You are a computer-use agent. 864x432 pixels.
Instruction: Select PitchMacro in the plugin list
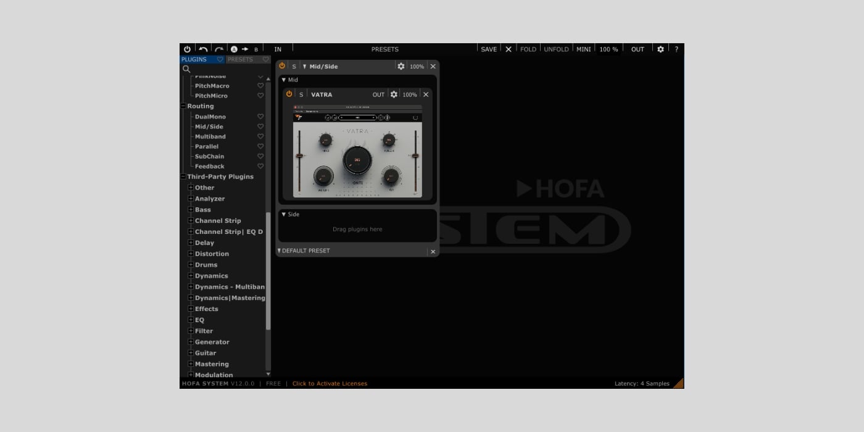coord(212,86)
